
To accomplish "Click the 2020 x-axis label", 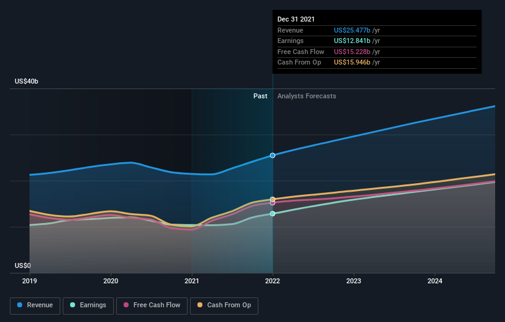I will point(111,281).
